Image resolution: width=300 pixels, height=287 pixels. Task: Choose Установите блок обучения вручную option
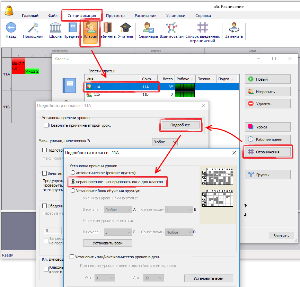pos(73,190)
